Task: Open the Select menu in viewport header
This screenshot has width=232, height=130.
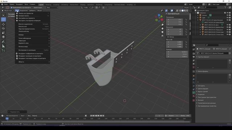Action: tap(24, 10)
